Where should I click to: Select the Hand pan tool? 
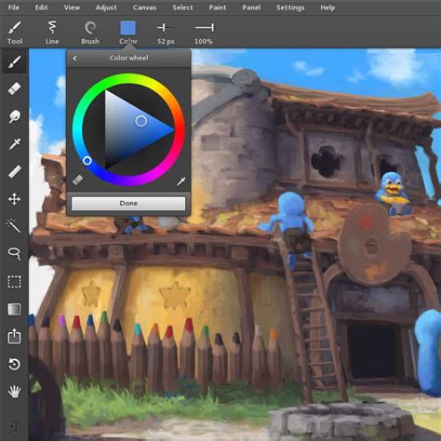14,392
